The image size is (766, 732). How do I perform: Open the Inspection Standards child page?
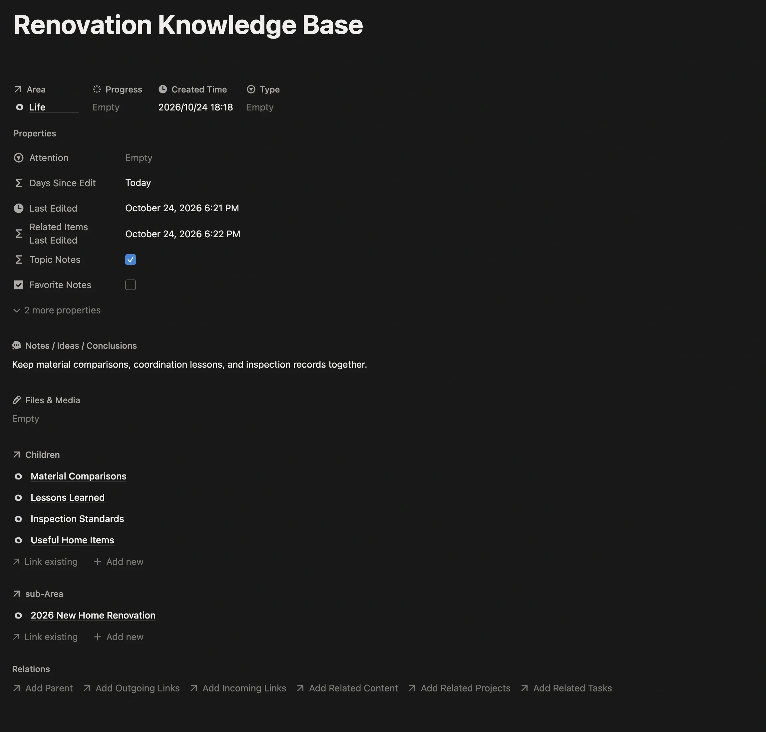coord(77,519)
